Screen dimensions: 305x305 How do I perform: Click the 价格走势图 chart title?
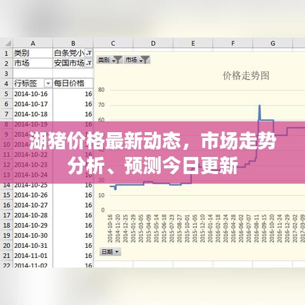pyautogui.click(x=246, y=76)
